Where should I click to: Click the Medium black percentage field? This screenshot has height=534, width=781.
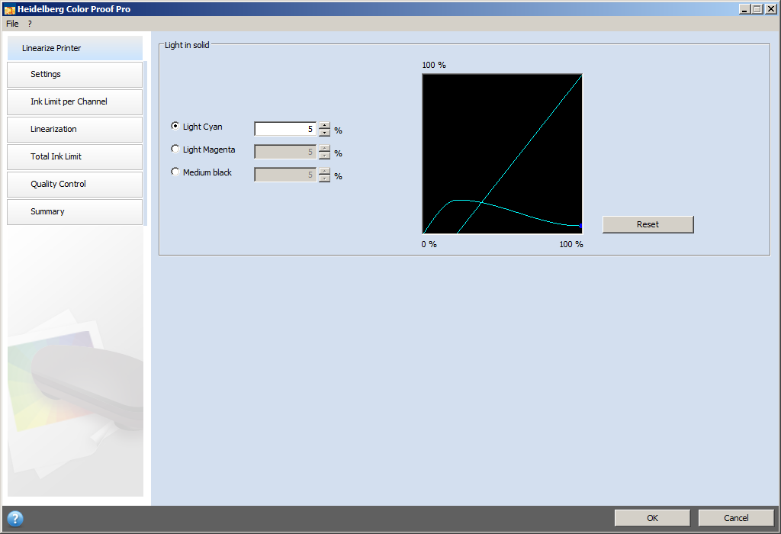[285, 175]
